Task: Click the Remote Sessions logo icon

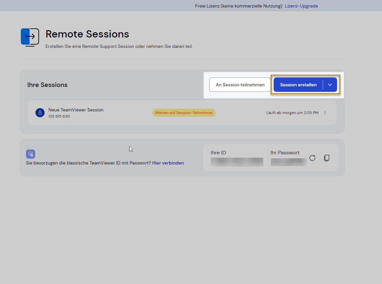Action: tap(30, 37)
